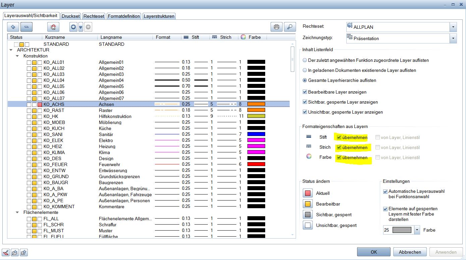The image size is (466, 260).
Task: Click the collapse all entries minus icon
Action: [x=27, y=27]
